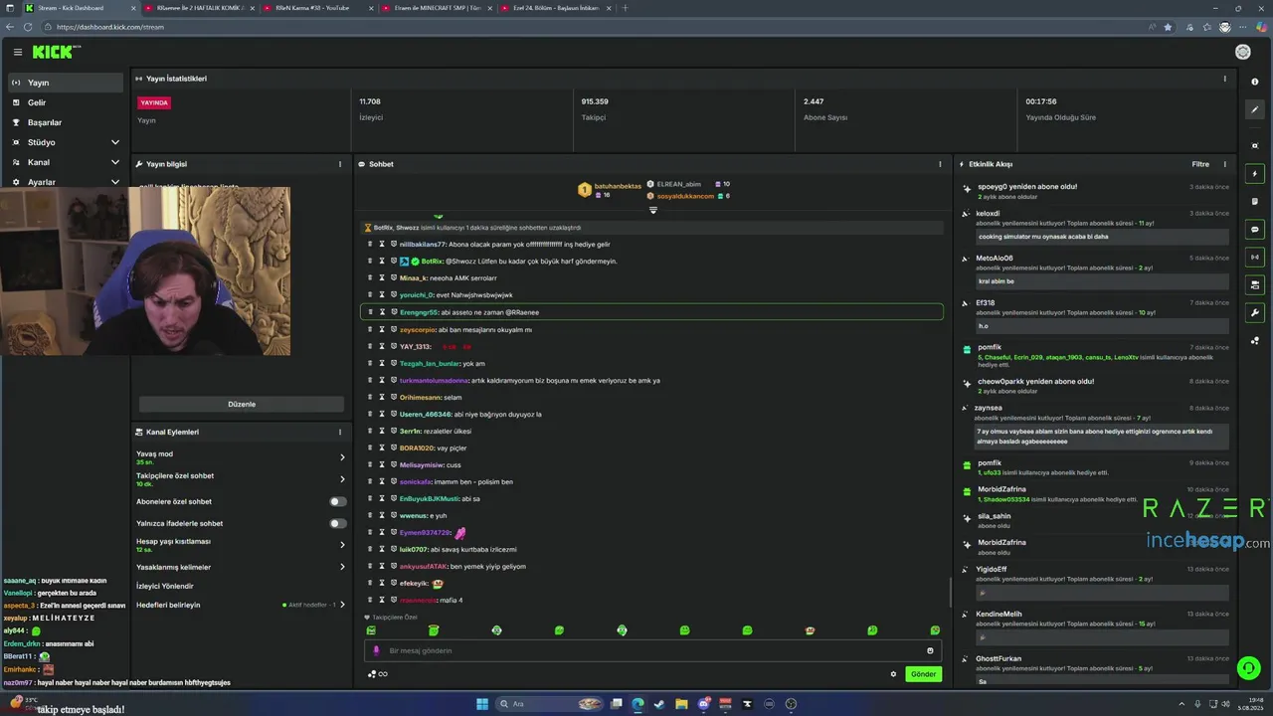Toggle Yalnızca ifadelerle sohbet switch
The height and width of the screenshot is (716, 1273).
pos(338,523)
